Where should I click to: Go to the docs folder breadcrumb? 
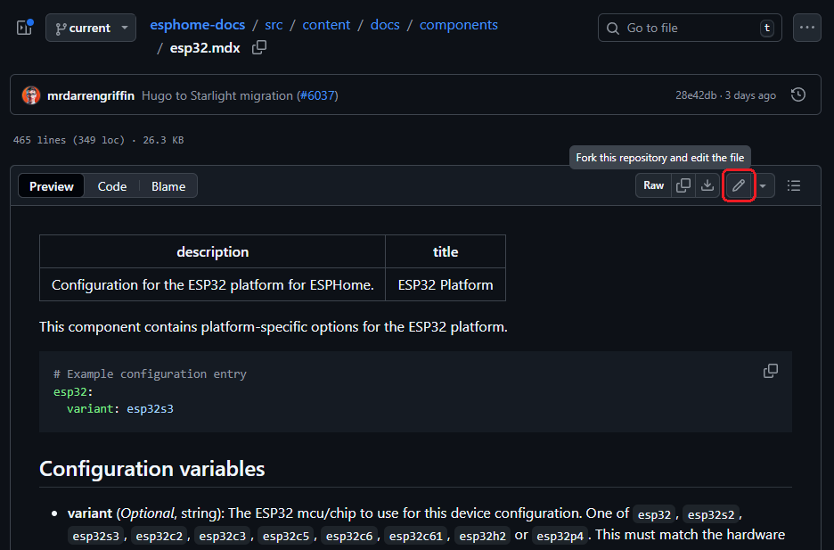(x=385, y=25)
